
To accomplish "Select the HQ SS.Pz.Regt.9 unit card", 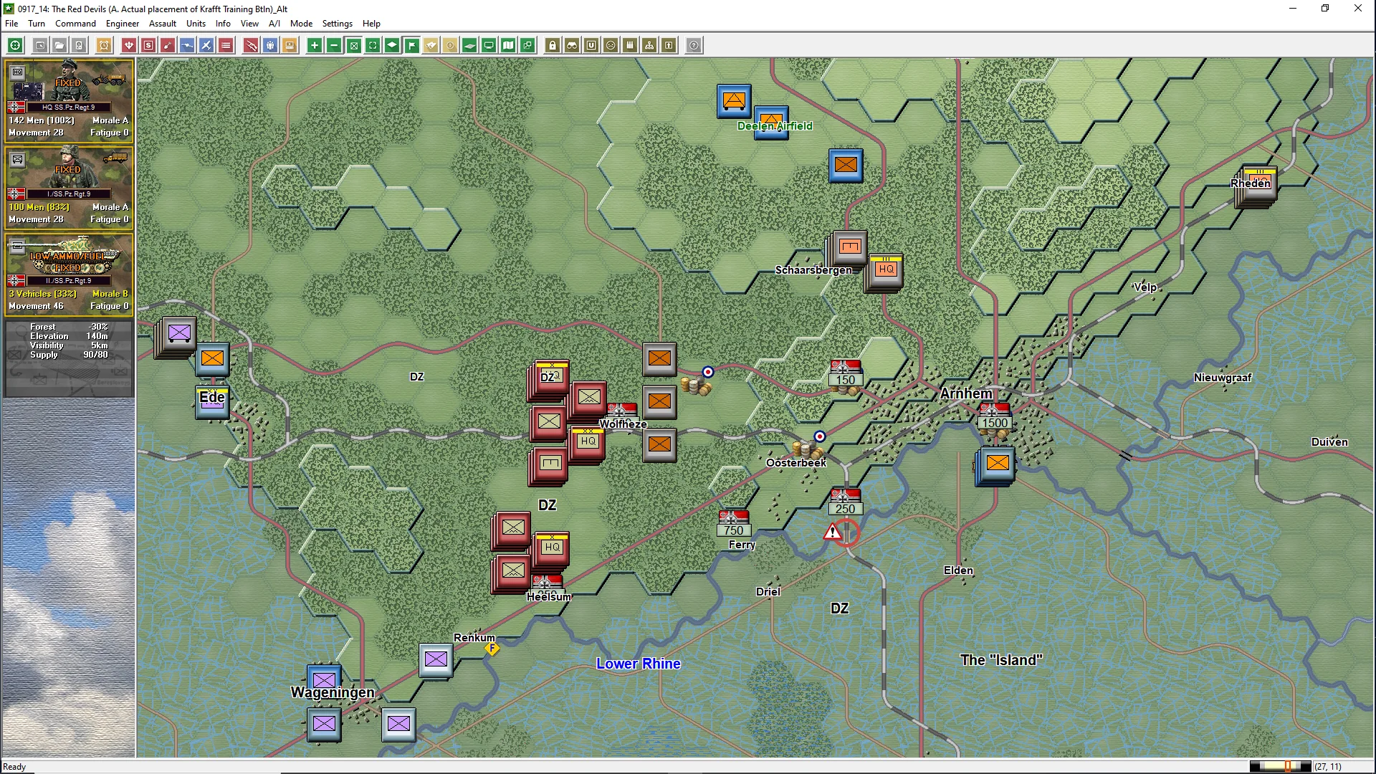I will tap(69, 100).
